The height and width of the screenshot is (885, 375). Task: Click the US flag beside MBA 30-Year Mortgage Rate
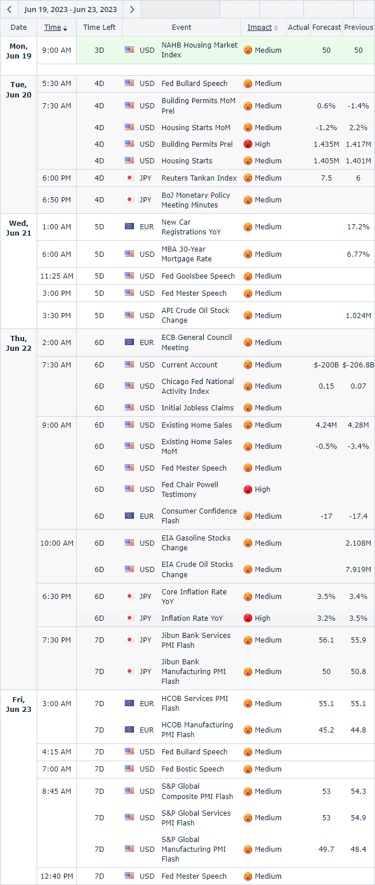click(x=129, y=254)
